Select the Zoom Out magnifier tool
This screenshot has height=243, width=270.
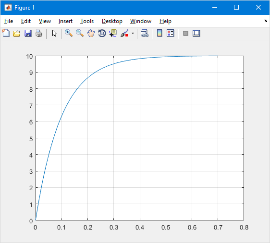coord(80,33)
